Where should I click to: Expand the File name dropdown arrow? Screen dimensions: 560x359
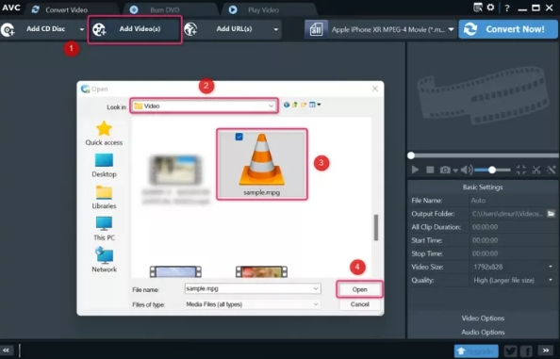click(x=316, y=288)
